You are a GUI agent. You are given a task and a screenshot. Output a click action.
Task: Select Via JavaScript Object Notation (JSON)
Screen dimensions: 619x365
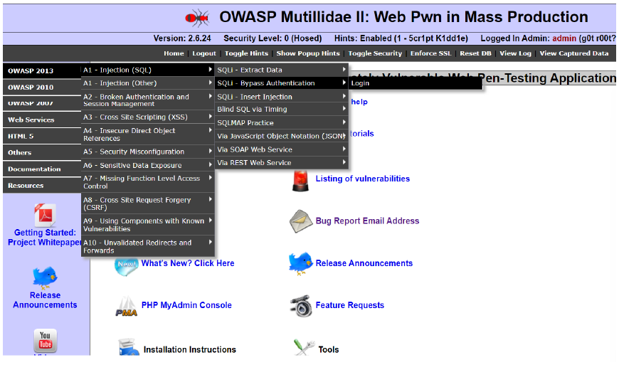point(282,136)
